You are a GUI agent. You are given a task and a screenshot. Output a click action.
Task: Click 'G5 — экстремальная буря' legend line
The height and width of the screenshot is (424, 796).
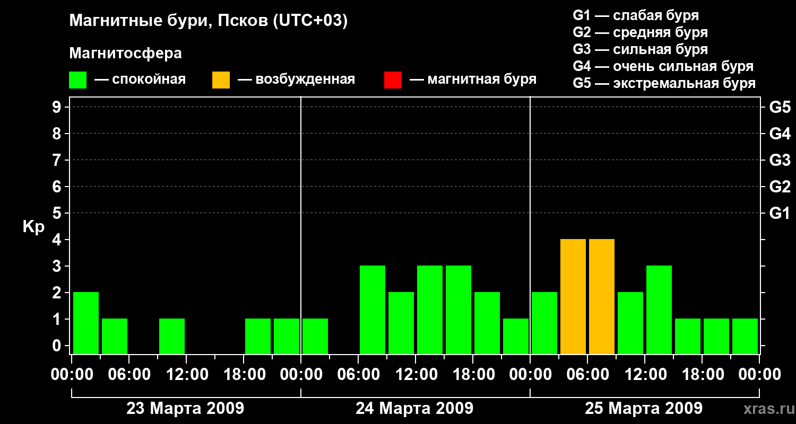[664, 83]
